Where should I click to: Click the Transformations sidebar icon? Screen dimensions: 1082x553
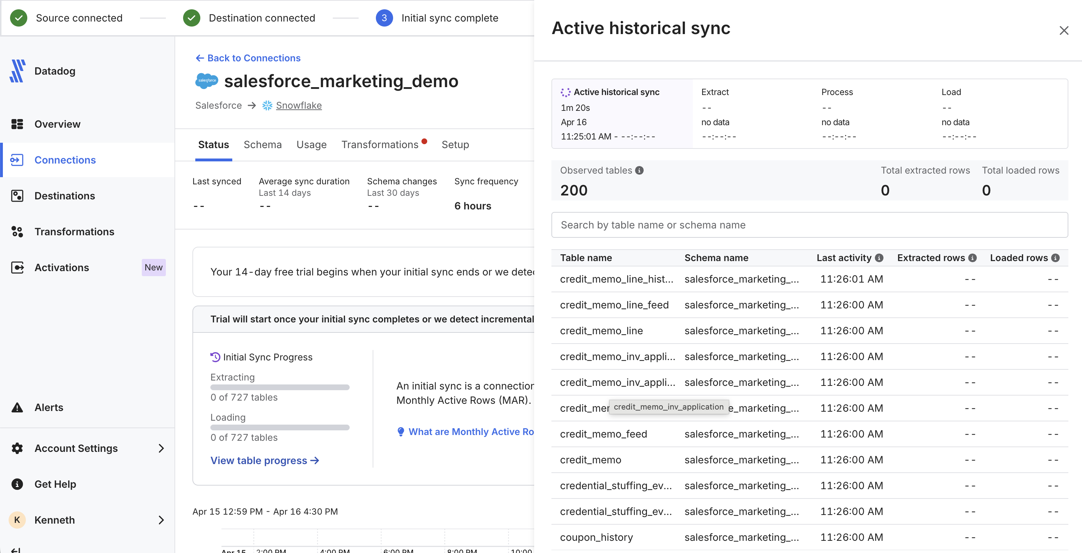[x=17, y=232]
